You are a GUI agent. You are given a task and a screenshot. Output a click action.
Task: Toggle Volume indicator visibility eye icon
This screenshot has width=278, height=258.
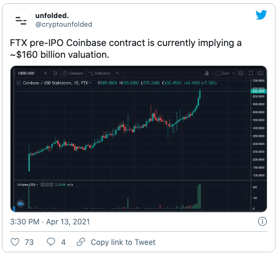(x=42, y=185)
